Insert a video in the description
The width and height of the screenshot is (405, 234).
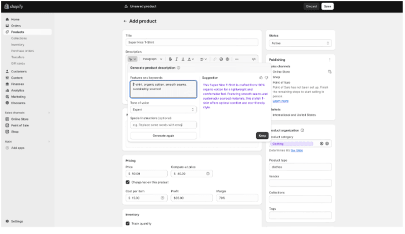(227, 59)
